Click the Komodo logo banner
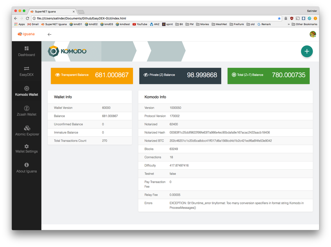 pyautogui.click(x=67, y=51)
